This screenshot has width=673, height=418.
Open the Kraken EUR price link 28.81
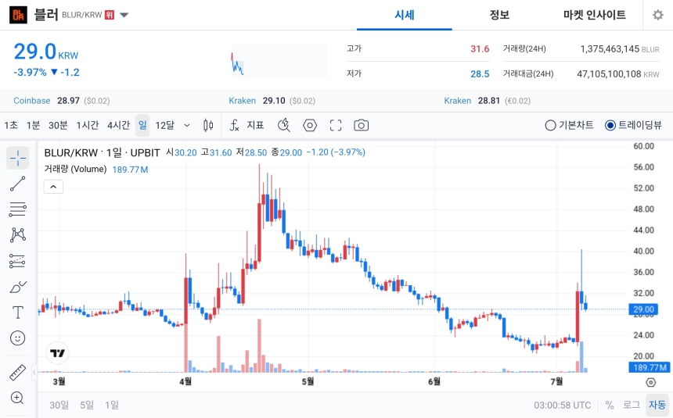[488, 101]
